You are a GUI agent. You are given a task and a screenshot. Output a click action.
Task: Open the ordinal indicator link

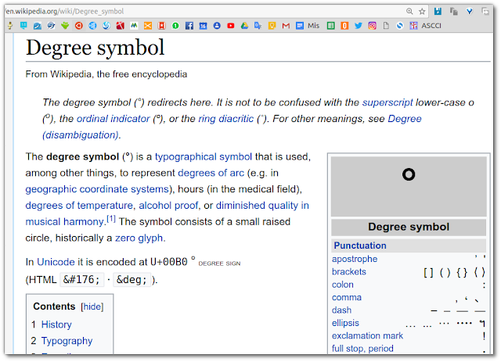point(113,119)
